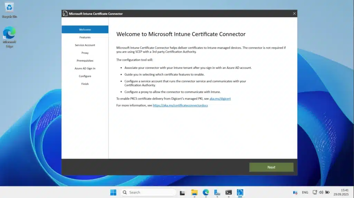Click the taskbar Search box
The width and height of the screenshot is (354, 198).
coord(149,192)
